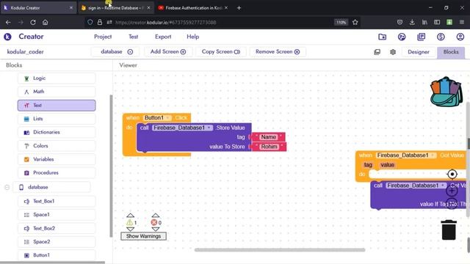The height and width of the screenshot is (264, 470).
Task: Click the viewer horizontal scrollbar
Action: [x=280, y=249]
